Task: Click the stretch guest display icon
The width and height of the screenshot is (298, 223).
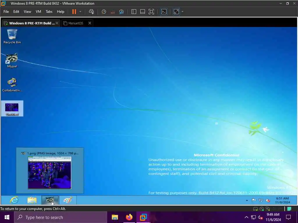Action: pos(176,12)
